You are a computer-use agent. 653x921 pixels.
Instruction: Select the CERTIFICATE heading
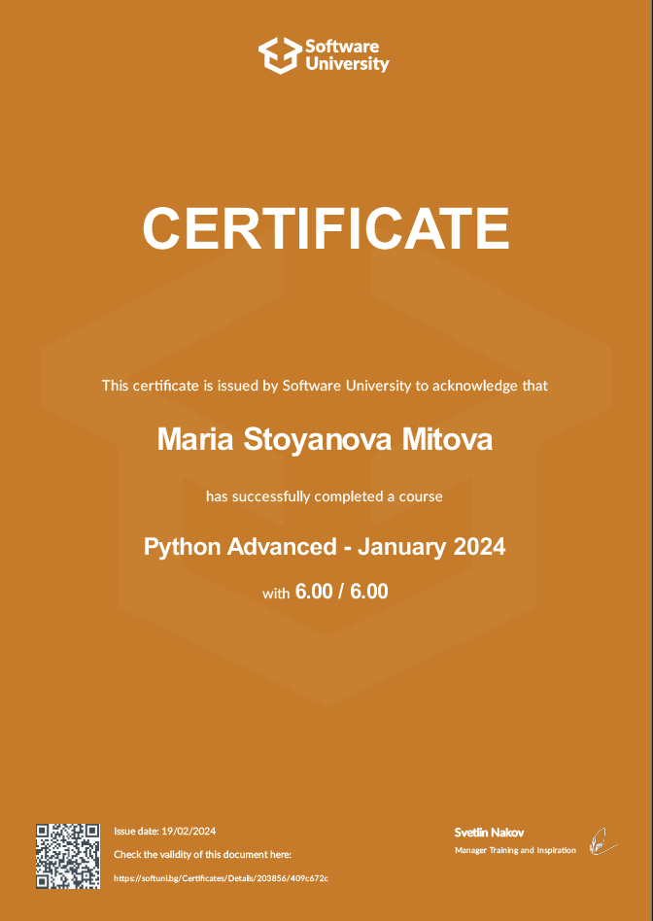(x=326, y=228)
